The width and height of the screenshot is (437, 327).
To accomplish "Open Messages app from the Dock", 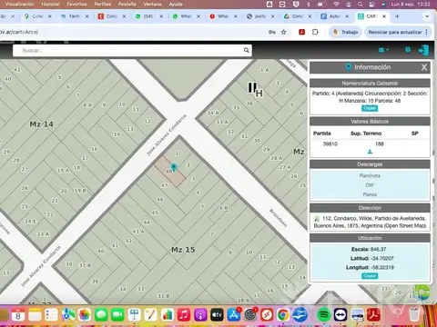I will tap(101, 315).
